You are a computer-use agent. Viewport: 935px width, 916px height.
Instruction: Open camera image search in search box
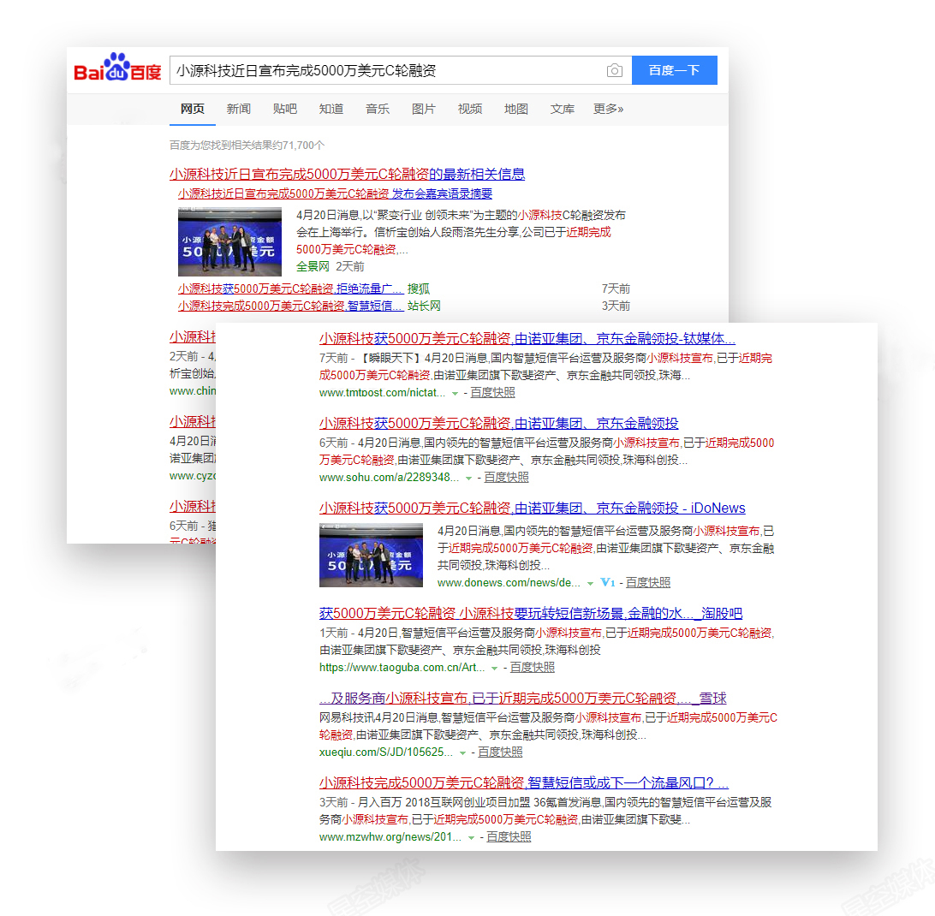pos(614,71)
